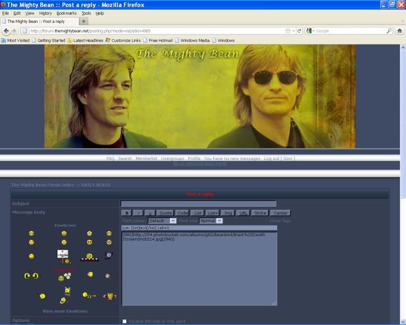The width and height of the screenshot is (406, 325).
Task: Insert the emoticon standing on red stage
Action: coord(89,257)
